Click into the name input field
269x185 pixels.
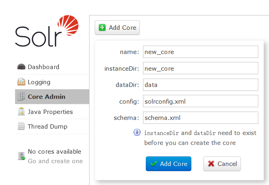(x=200, y=52)
